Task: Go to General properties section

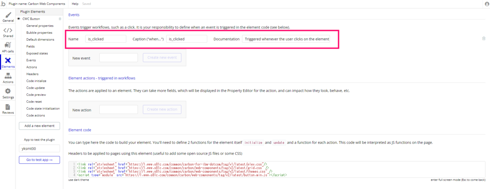Action: 40,26
